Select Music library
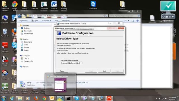 pyautogui.click(x=26, y=45)
